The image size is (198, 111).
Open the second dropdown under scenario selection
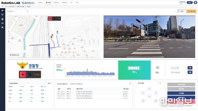(179, 72)
